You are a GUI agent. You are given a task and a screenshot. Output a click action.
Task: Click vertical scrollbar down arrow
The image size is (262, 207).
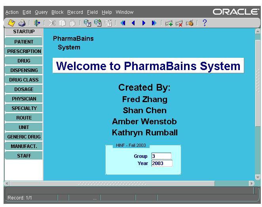[x=258, y=177]
